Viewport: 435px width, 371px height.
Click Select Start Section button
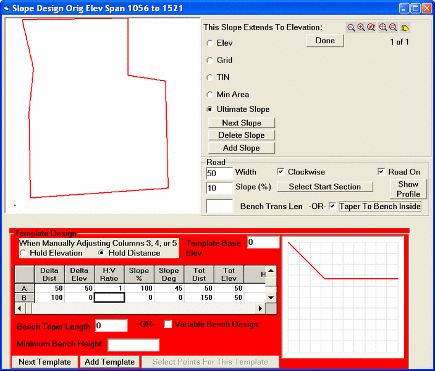click(325, 187)
